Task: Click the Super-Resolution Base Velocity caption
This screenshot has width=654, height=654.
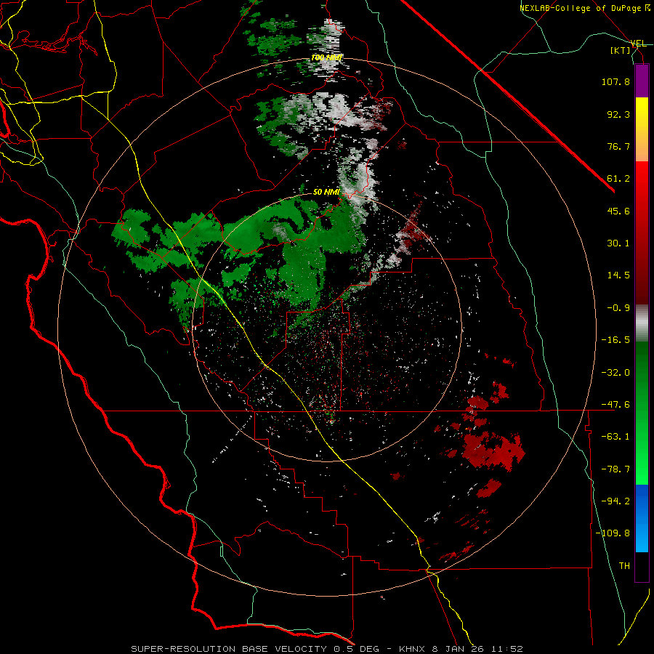Action: pyautogui.click(x=326, y=649)
